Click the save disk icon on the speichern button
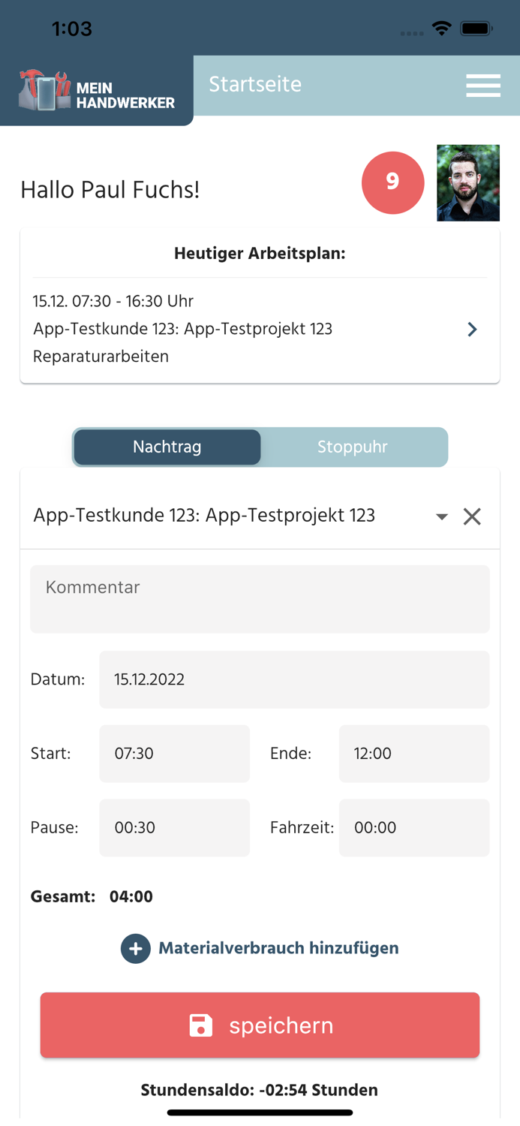Image resolution: width=520 pixels, height=1126 pixels. click(199, 1025)
